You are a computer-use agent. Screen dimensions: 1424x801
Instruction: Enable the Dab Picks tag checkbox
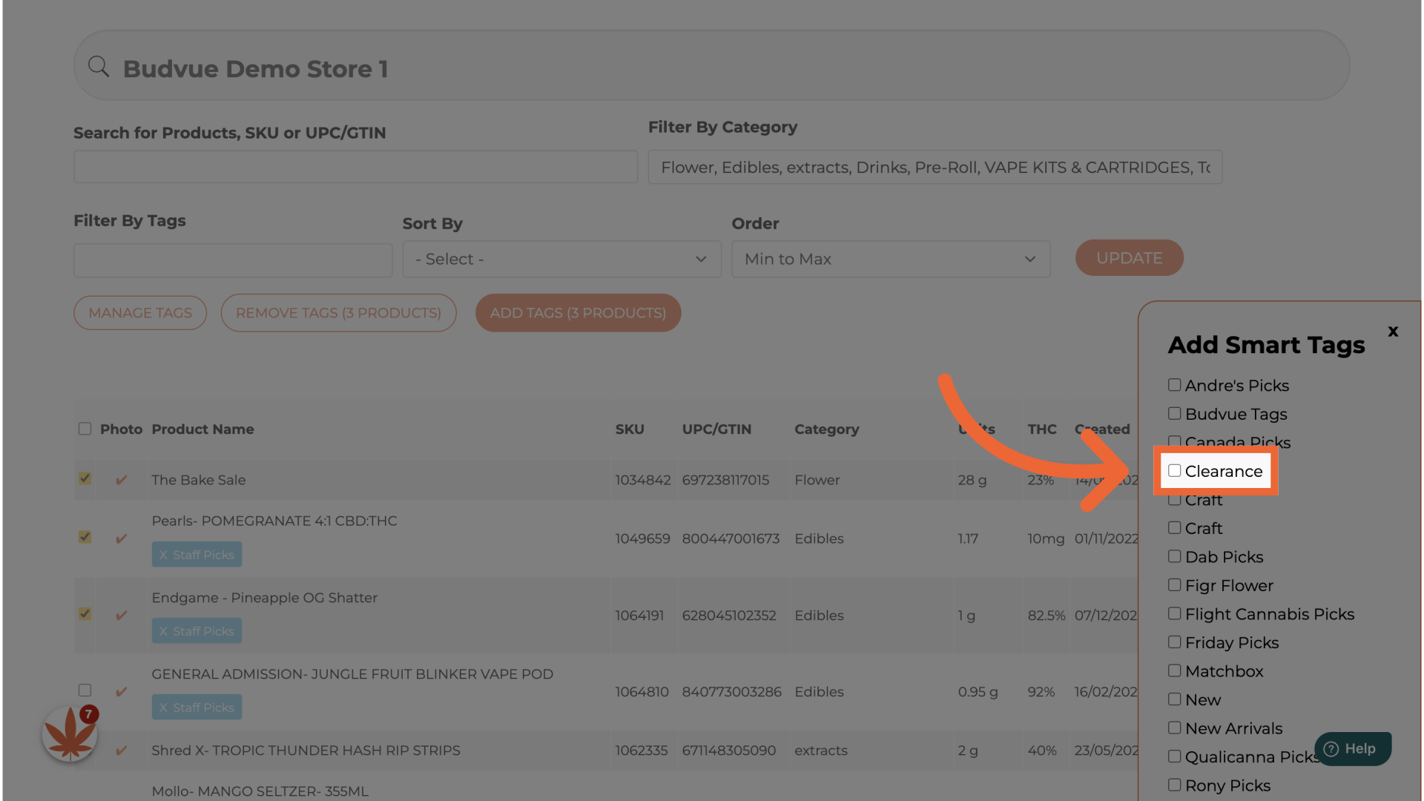coord(1174,556)
